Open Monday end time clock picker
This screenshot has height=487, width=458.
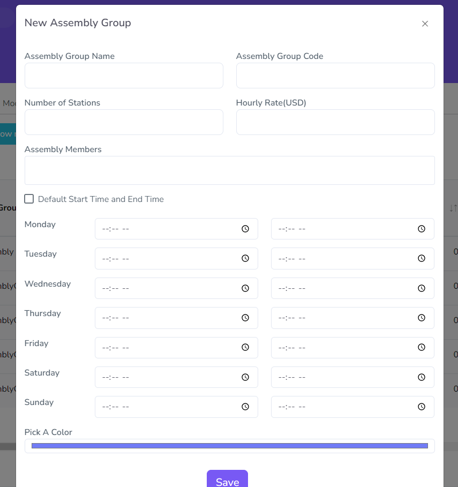[x=422, y=229]
